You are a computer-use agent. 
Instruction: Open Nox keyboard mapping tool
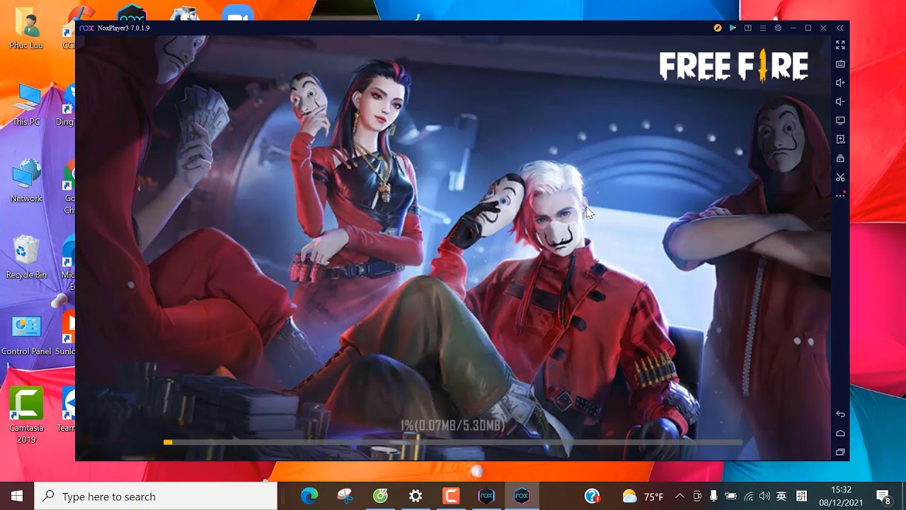(840, 64)
